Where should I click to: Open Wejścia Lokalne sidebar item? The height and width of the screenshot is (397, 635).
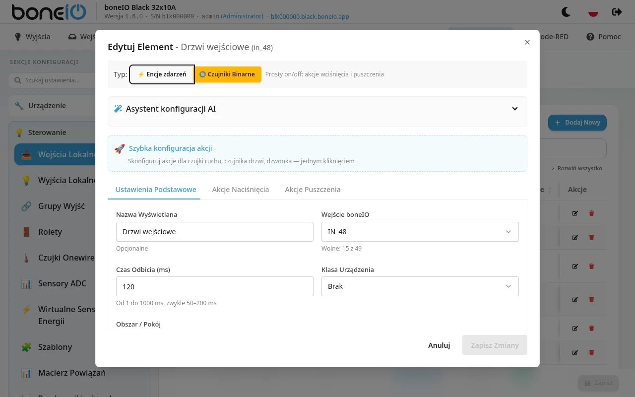[x=55, y=154]
